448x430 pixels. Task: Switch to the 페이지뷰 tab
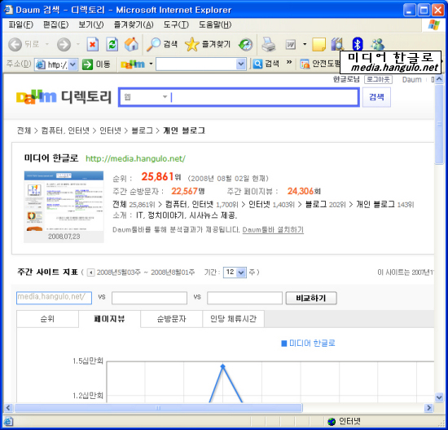(x=109, y=319)
